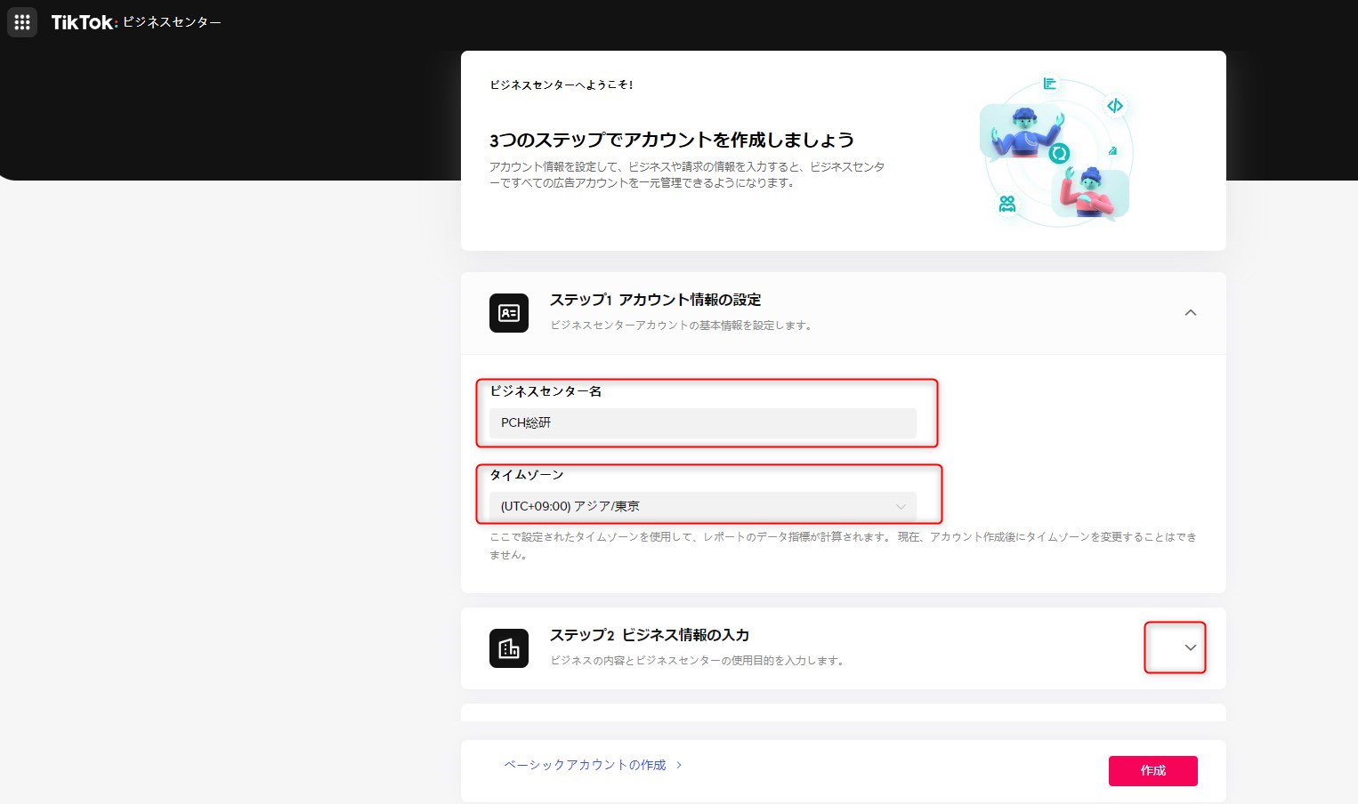The width and height of the screenshot is (1358, 804).
Task: Focus the ビジネスセンター名 input field
Action: pyautogui.click(x=702, y=422)
